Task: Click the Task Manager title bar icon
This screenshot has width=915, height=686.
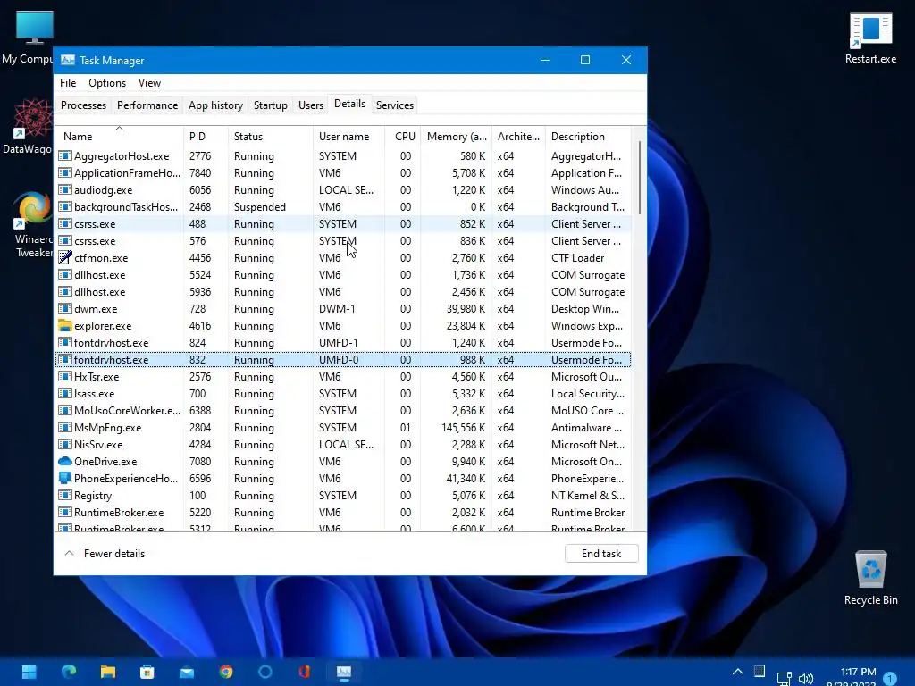Action: [68, 60]
